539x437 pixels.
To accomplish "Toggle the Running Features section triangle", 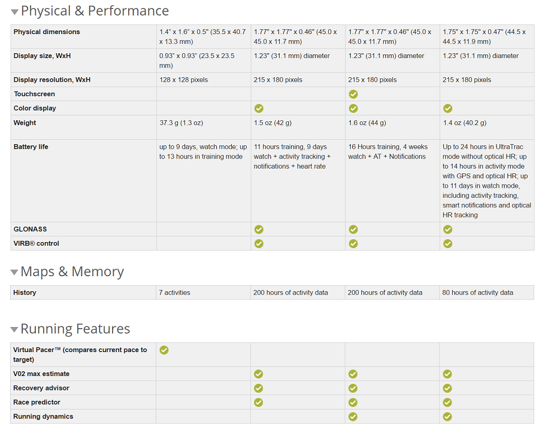I will tap(14, 330).
